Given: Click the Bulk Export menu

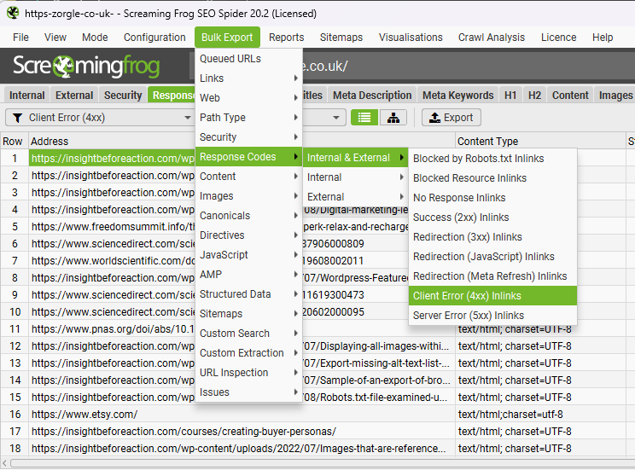Looking at the screenshot, I should click(227, 38).
